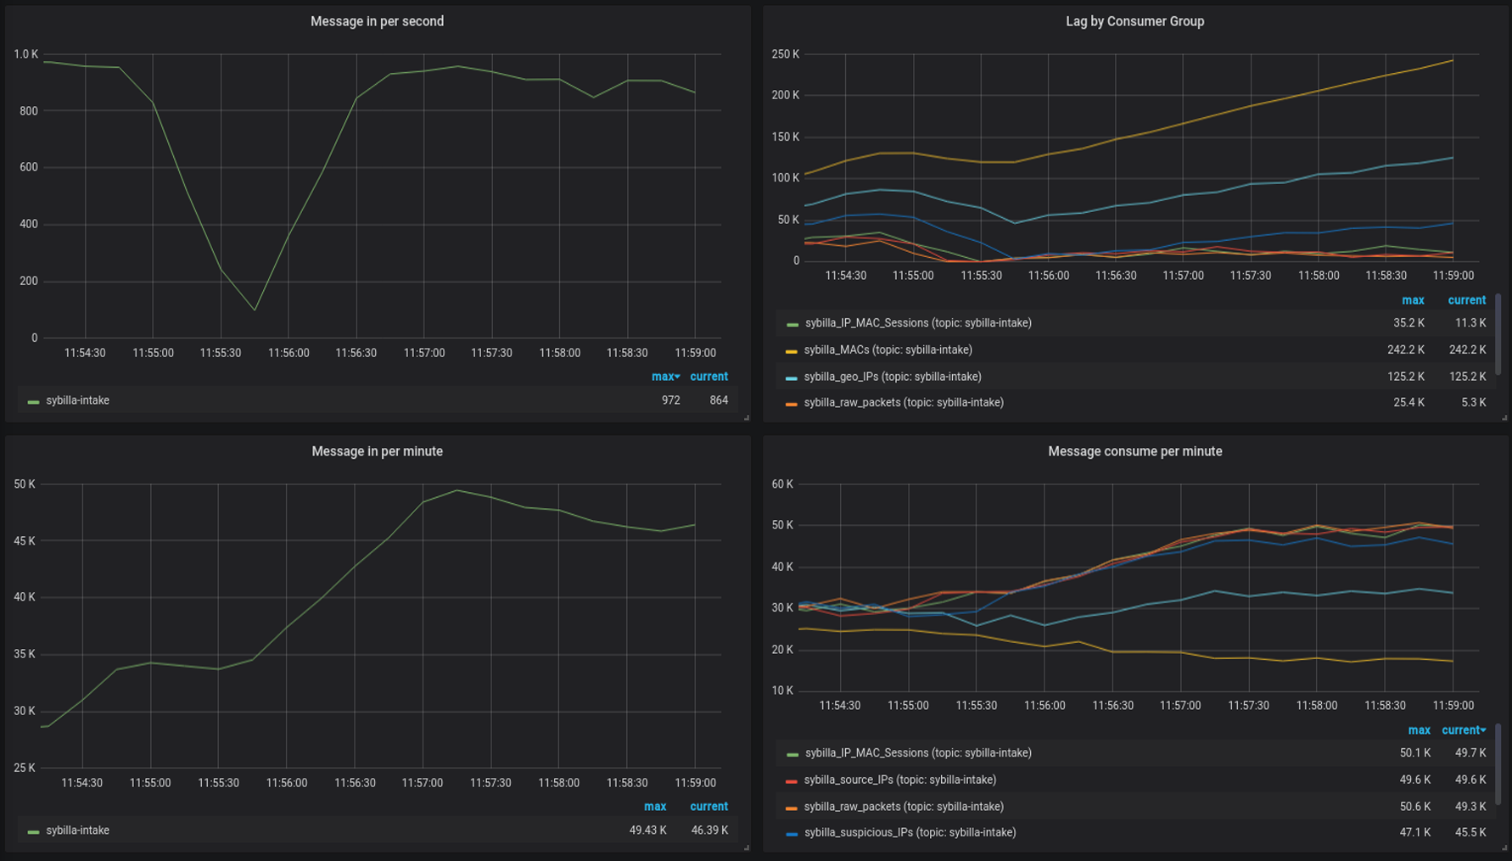Image resolution: width=1512 pixels, height=861 pixels.
Task: Open color picker for red sybilla_source_IPs swatch
Action: pyautogui.click(x=792, y=781)
